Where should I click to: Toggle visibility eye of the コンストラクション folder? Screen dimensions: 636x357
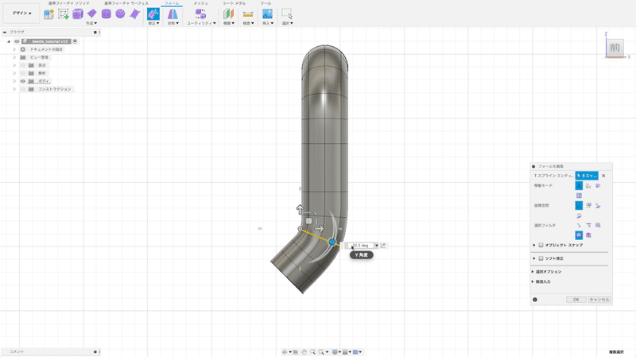tap(23, 89)
